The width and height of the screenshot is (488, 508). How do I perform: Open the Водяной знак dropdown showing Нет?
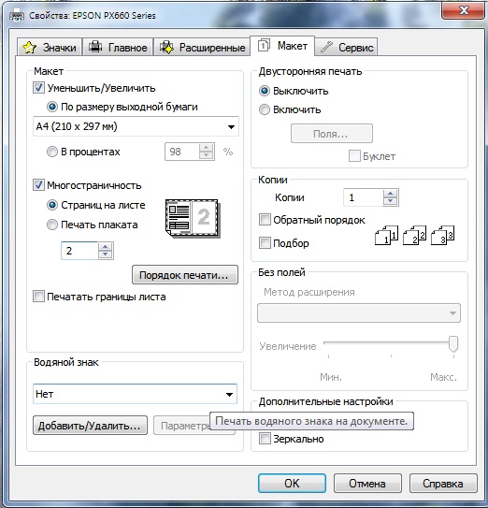pyautogui.click(x=135, y=394)
